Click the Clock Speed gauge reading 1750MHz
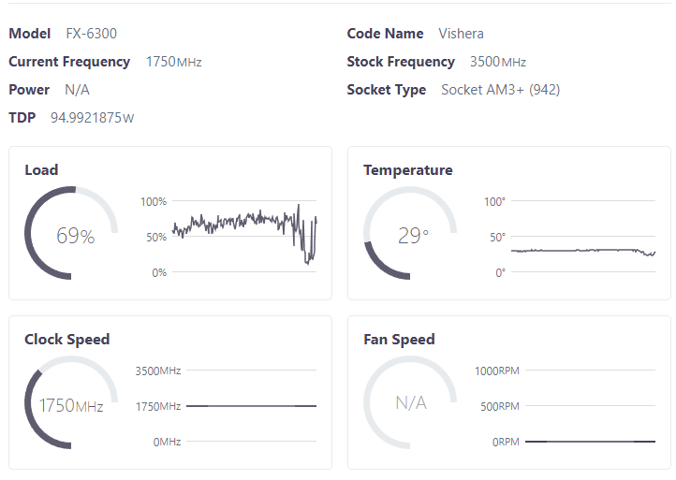Viewport: 676px width, 480px height. pos(72,405)
